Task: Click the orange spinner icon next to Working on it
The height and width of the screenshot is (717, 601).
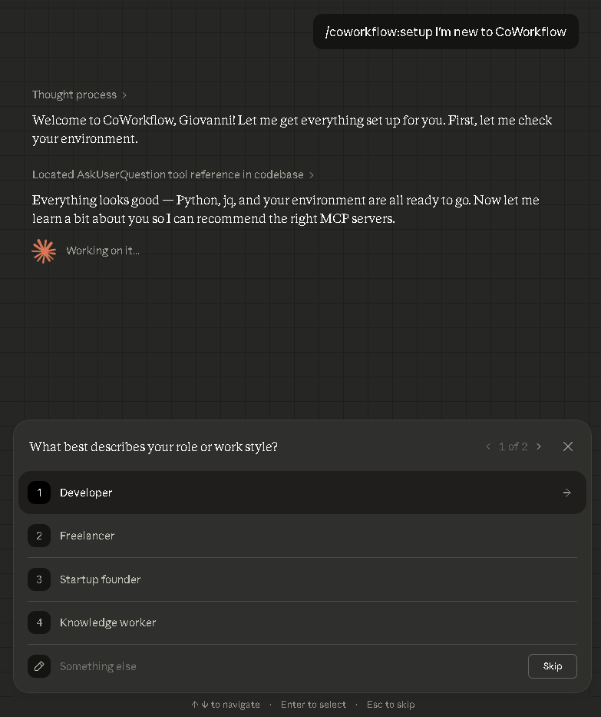Action: click(44, 251)
